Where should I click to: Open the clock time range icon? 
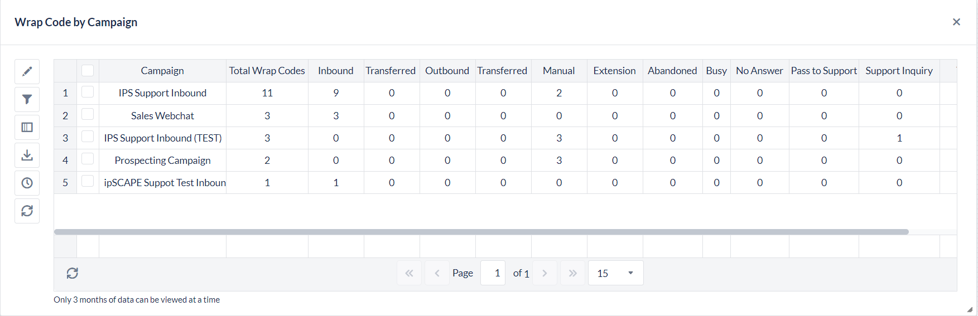pyautogui.click(x=27, y=183)
